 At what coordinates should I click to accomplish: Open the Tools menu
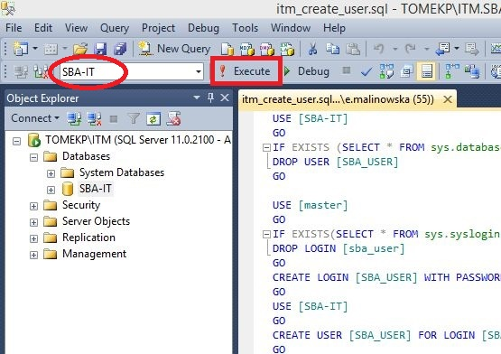click(x=245, y=28)
